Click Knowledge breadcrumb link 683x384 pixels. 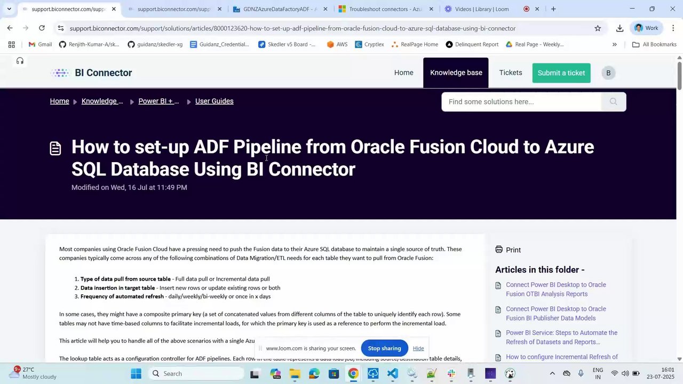(x=102, y=101)
